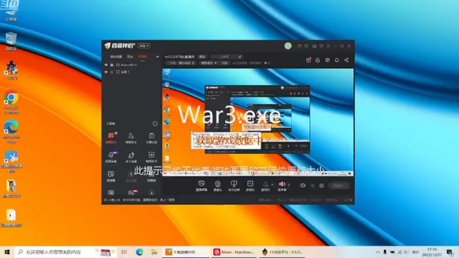Toggle the lock on the 全屏 1 source
Screen dimensions: 459x258
(112, 72)
